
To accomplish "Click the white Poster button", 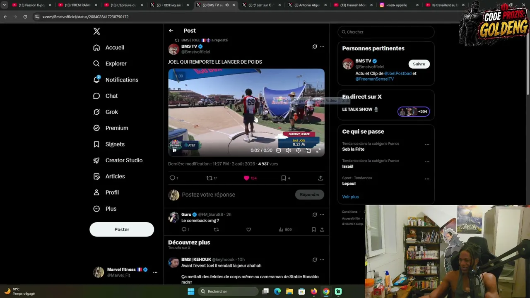I will [122, 229].
